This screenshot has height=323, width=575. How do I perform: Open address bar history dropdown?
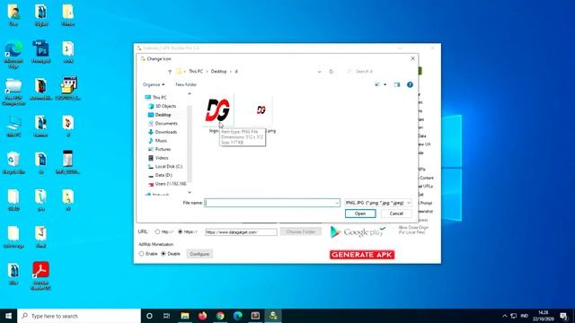[x=320, y=72]
